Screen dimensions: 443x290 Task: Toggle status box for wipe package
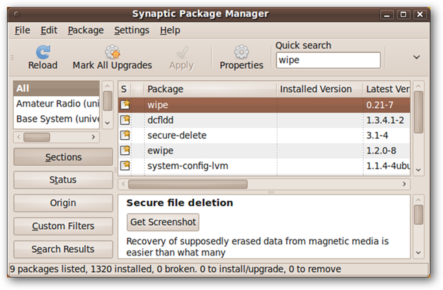point(125,105)
